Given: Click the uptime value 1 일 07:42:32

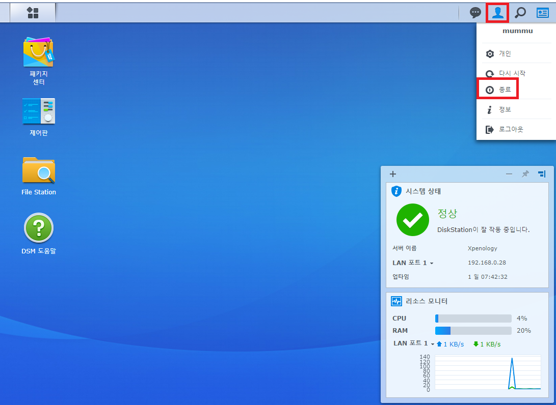Looking at the screenshot, I should click(488, 277).
